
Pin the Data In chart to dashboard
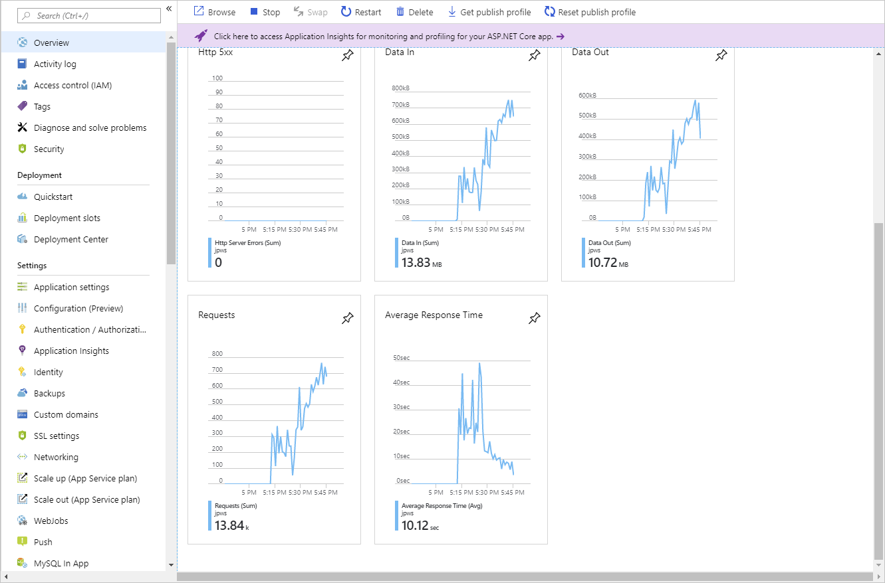(x=534, y=56)
